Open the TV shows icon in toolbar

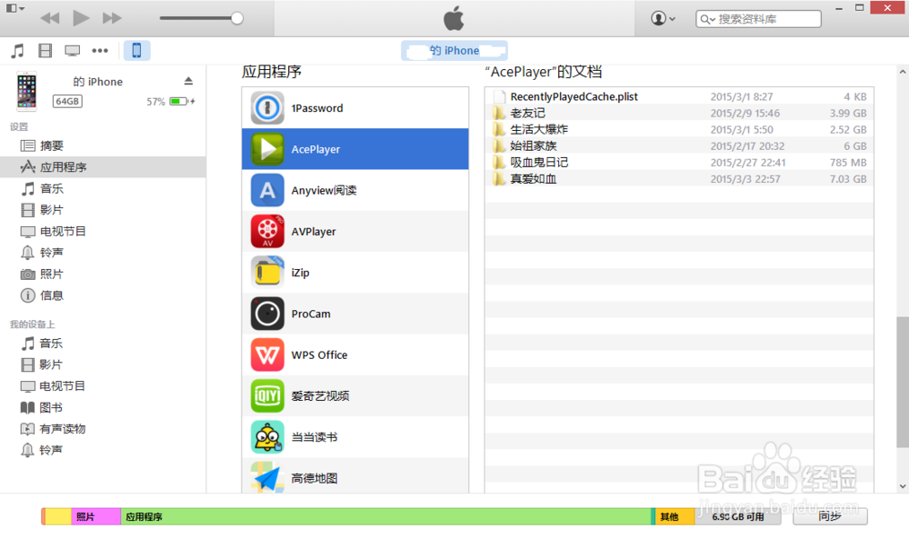(x=73, y=50)
